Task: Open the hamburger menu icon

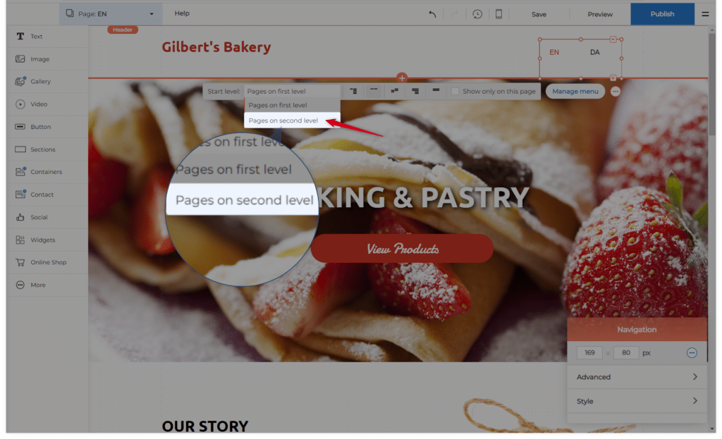Action: 705,14
